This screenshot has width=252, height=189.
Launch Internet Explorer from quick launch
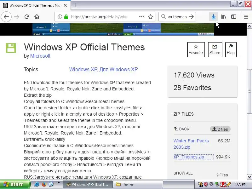tap(37, 184)
